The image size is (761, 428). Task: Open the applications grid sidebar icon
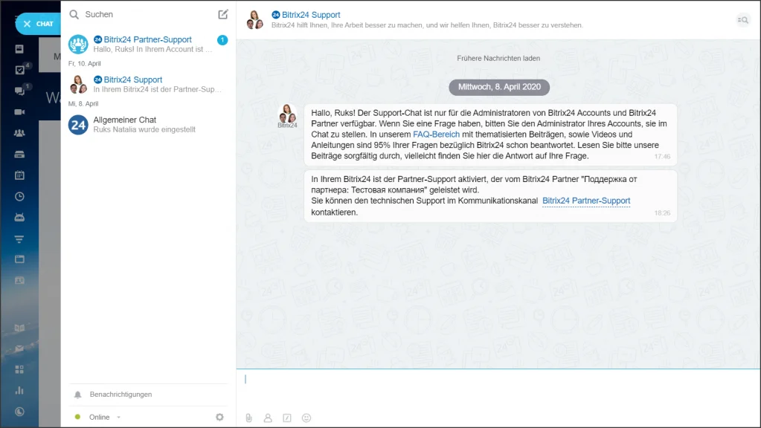19,369
